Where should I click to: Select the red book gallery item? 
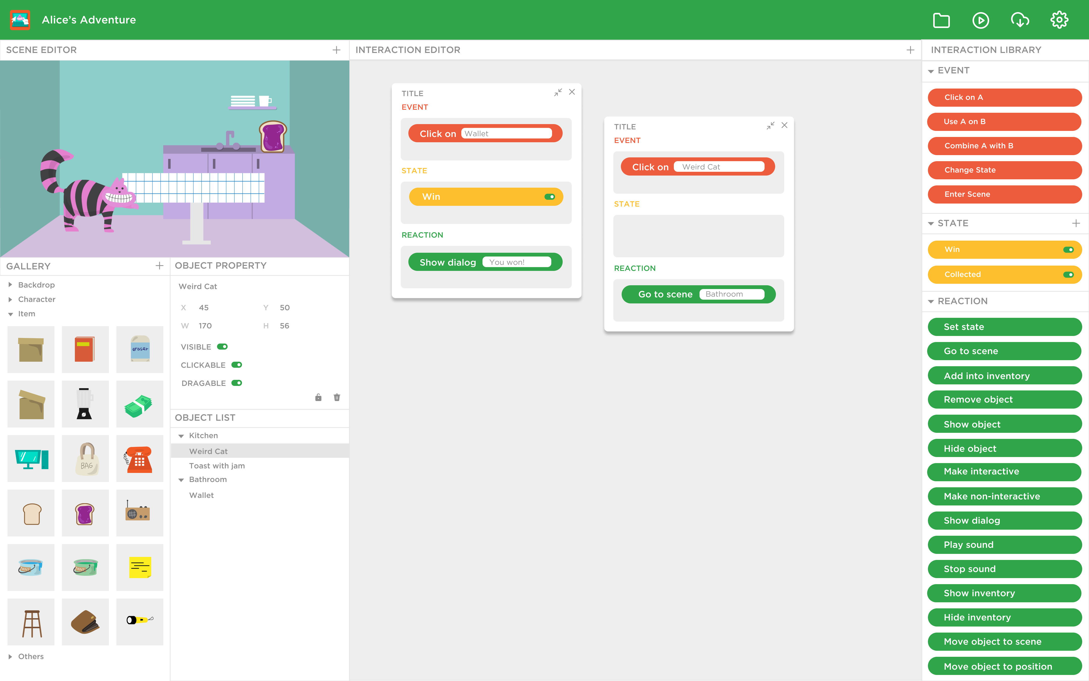click(x=85, y=350)
